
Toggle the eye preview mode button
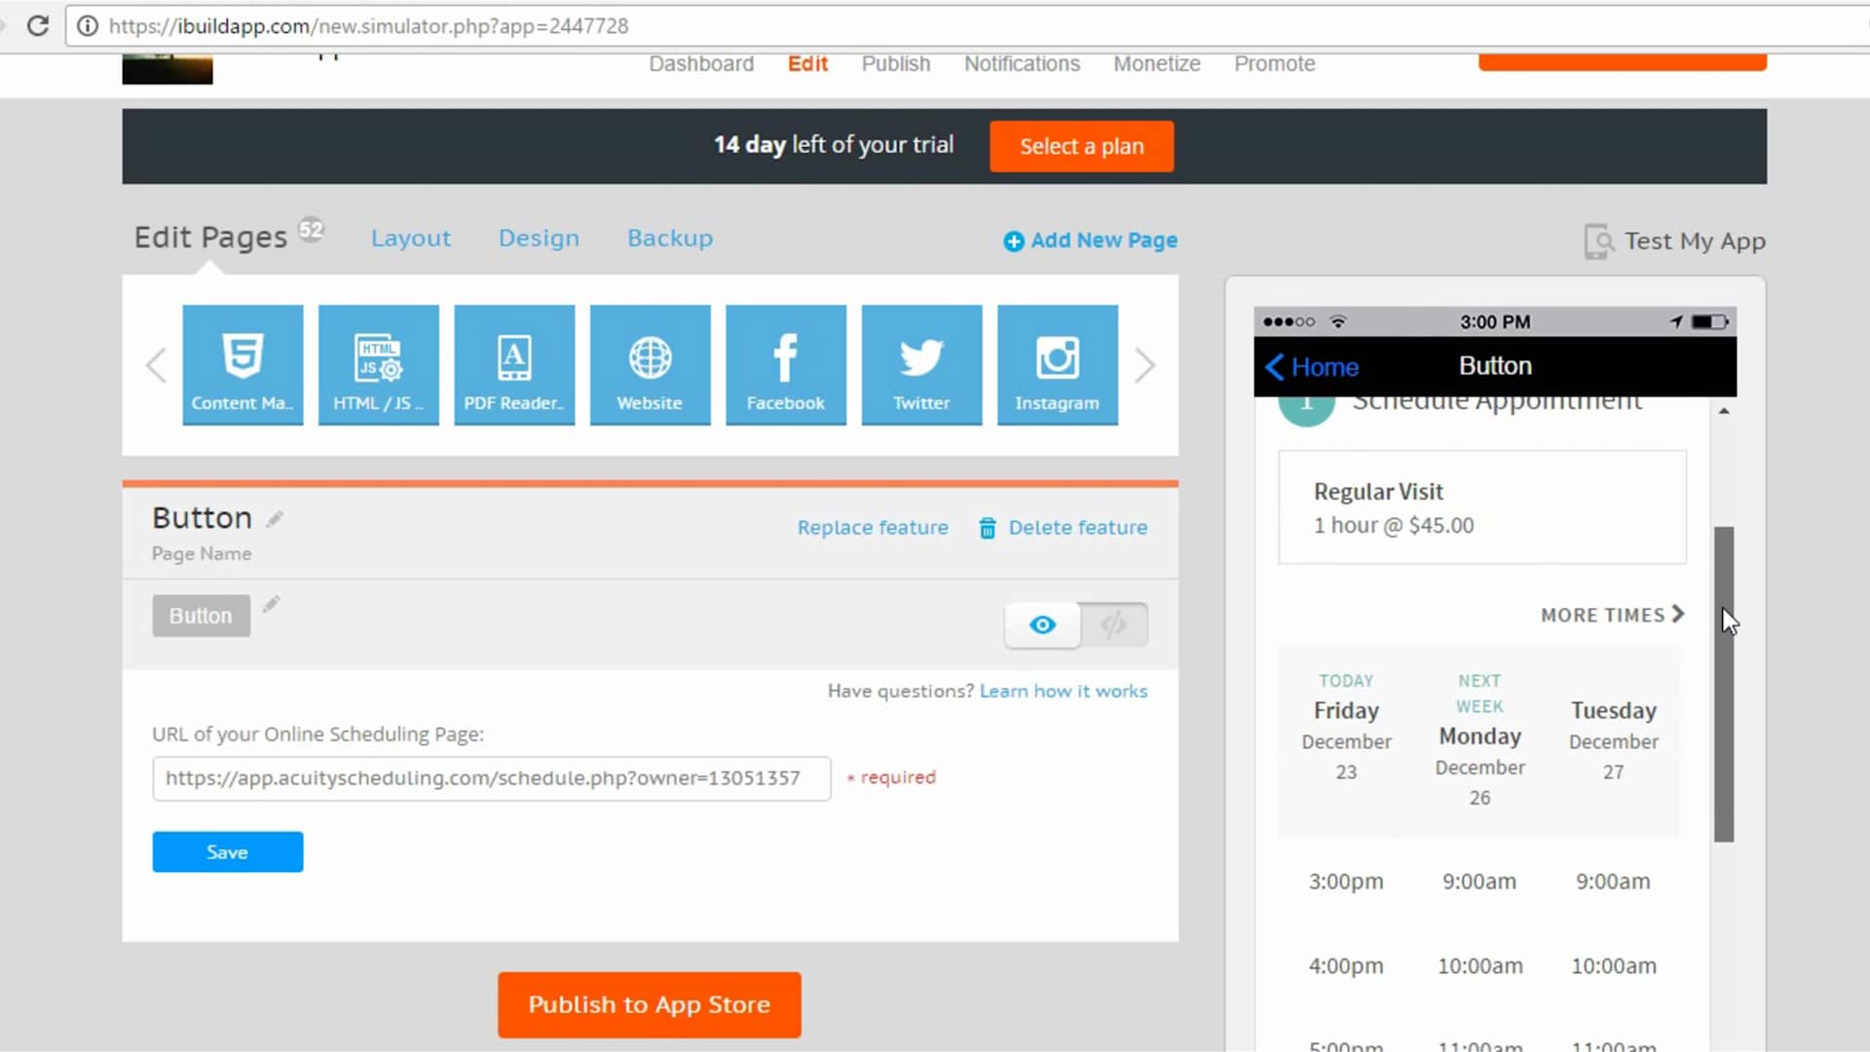(1042, 624)
